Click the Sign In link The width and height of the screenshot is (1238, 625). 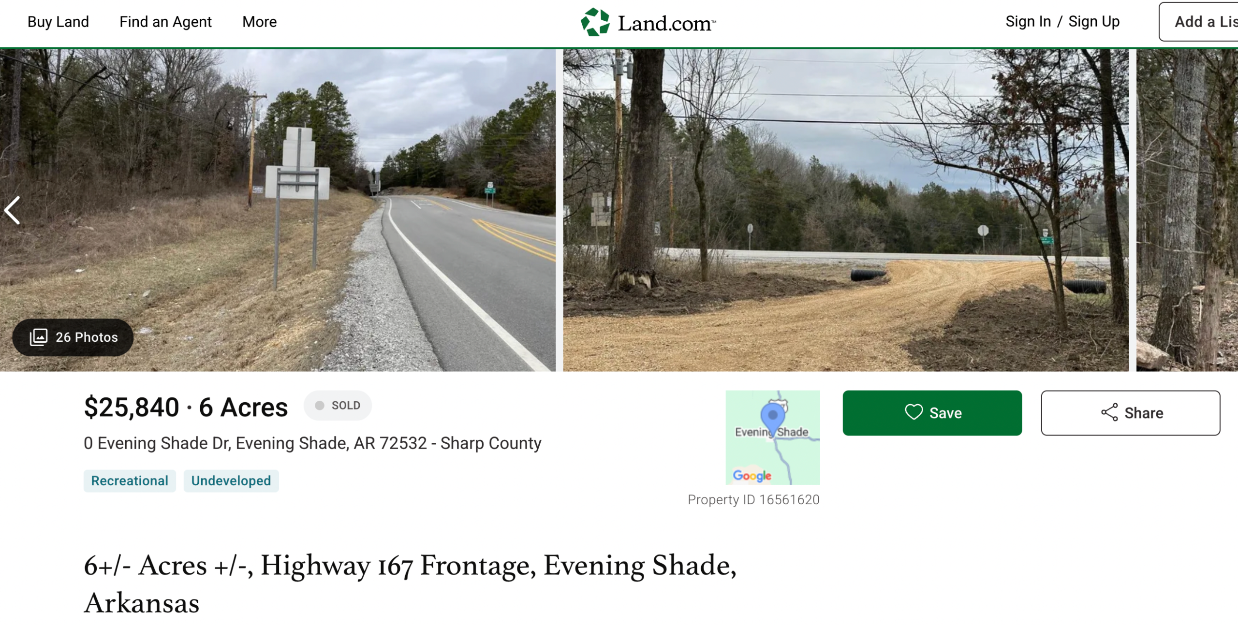click(x=1028, y=22)
